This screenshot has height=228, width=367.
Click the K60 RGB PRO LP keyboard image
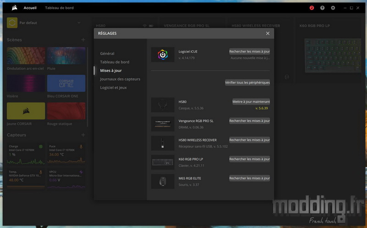click(x=333, y=55)
